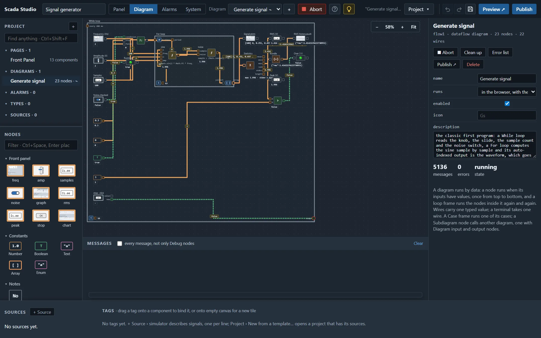541x338 pixels.
Task: Select the noise switch node icon
Action: [x=15, y=193]
